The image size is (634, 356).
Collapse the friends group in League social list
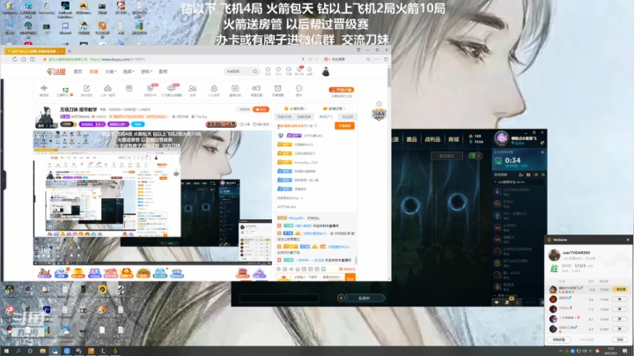495,182
